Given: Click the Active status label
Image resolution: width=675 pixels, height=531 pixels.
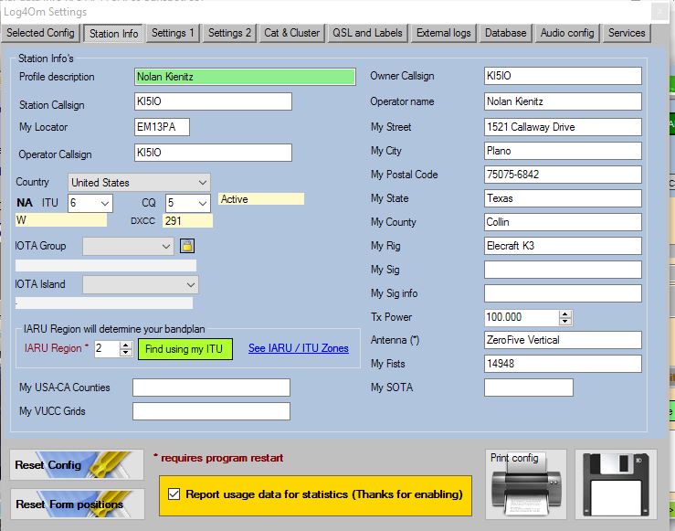Looking at the screenshot, I should 261,199.
